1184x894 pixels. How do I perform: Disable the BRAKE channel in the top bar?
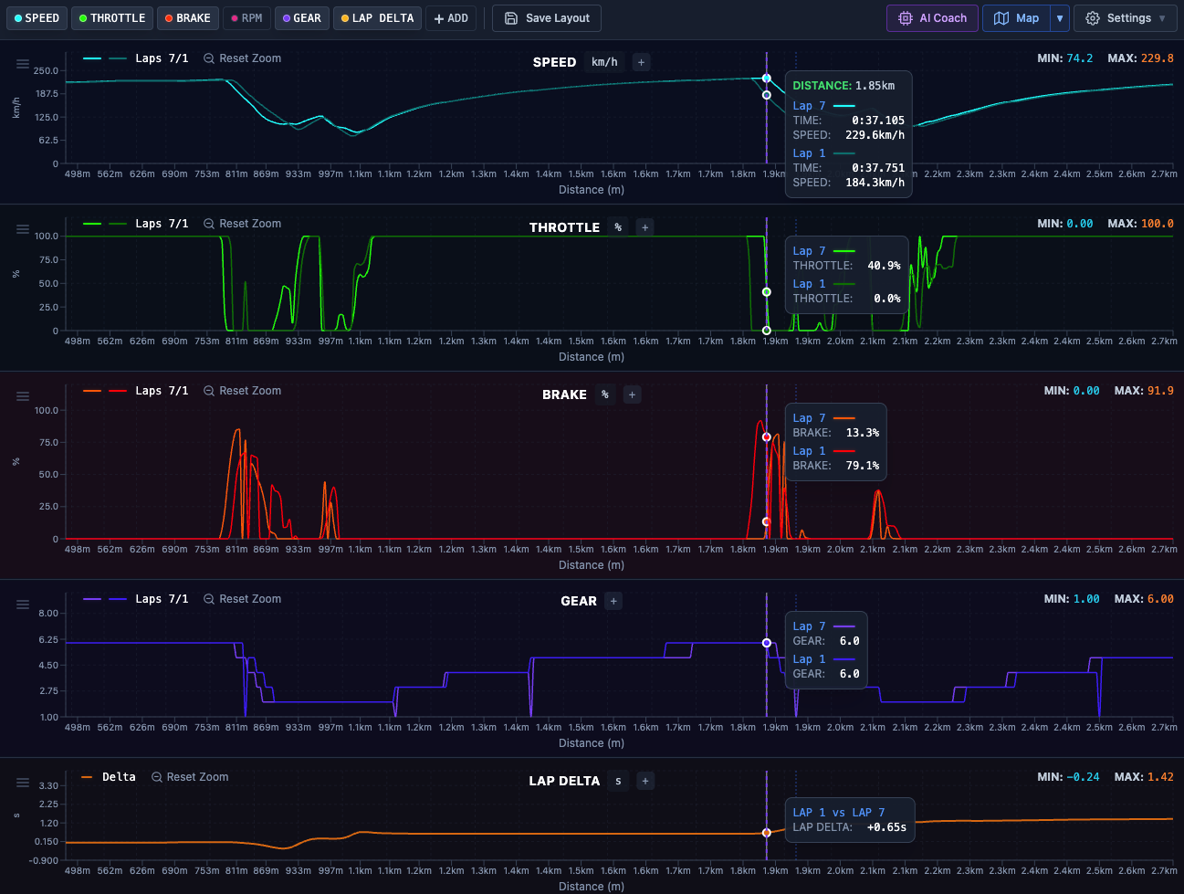(x=188, y=17)
